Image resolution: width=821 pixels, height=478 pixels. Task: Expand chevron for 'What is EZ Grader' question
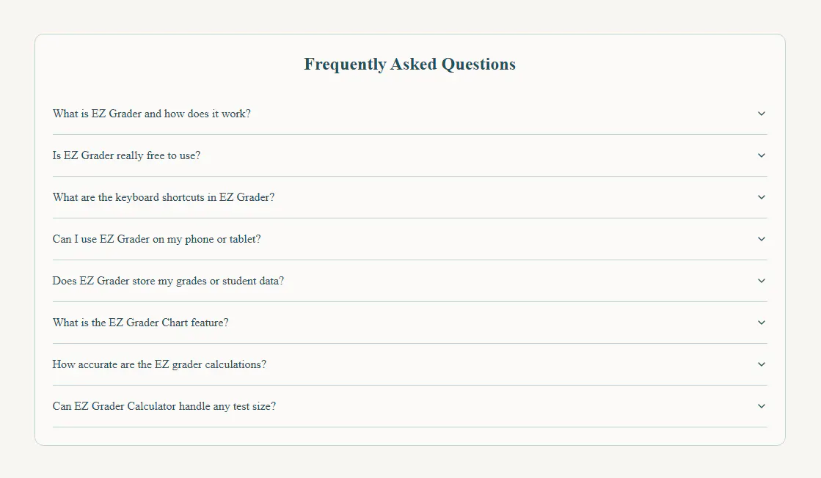[762, 114]
